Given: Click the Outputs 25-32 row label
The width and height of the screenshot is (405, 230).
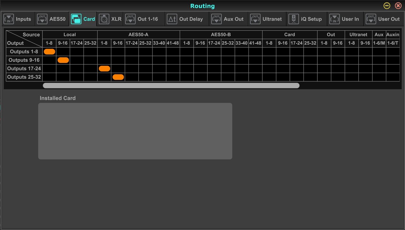Looking at the screenshot, I should click(24, 77).
